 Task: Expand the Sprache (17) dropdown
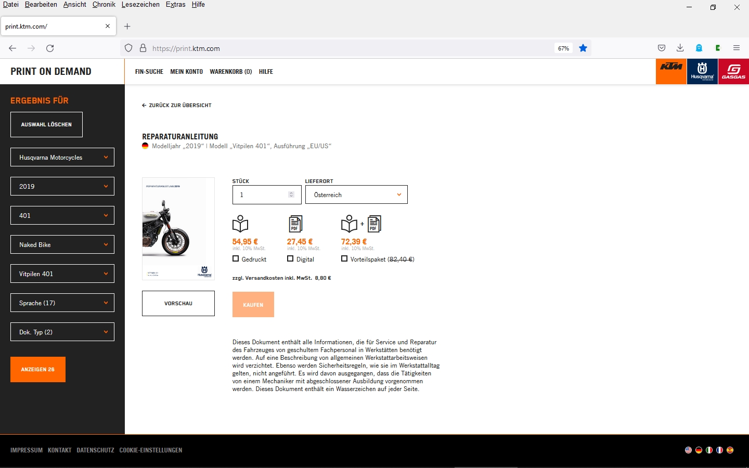click(x=62, y=303)
